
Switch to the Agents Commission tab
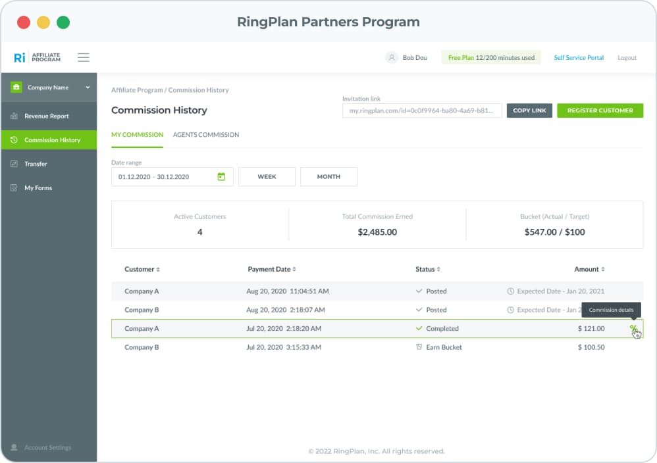tap(206, 135)
